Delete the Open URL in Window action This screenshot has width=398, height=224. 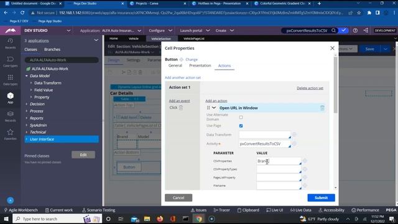click(322, 108)
